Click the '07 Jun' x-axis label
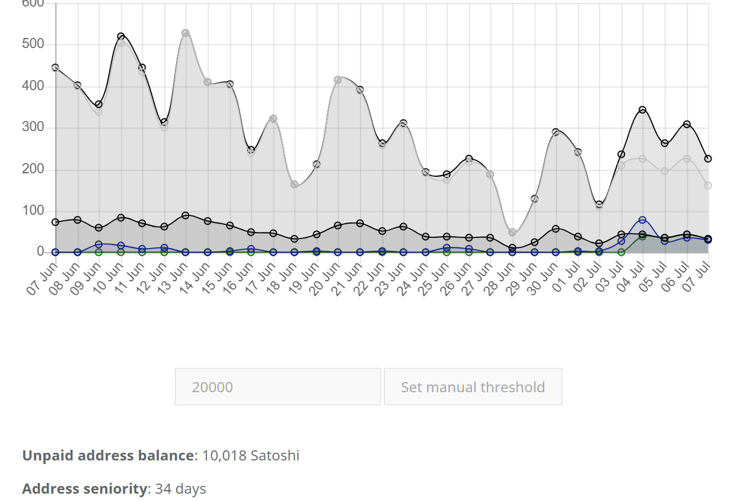Viewport: 733px width, 502px height. pos(43,278)
